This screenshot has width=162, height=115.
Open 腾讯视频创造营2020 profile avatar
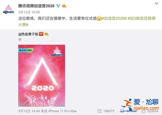pyautogui.click(x=8, y=9)
